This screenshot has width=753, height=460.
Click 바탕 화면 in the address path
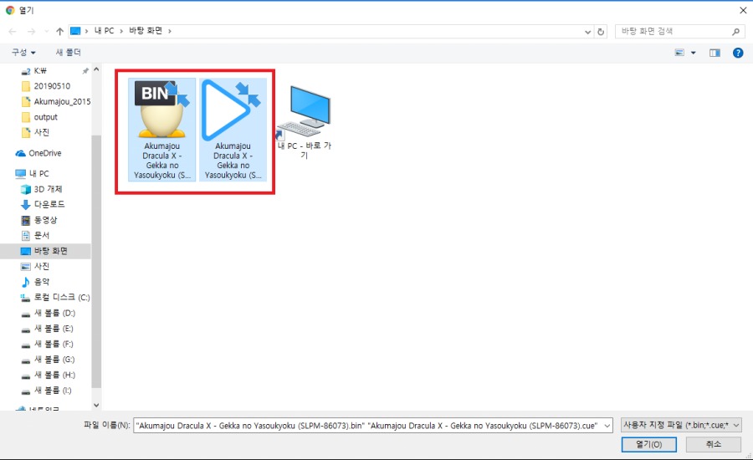[146, 31]
